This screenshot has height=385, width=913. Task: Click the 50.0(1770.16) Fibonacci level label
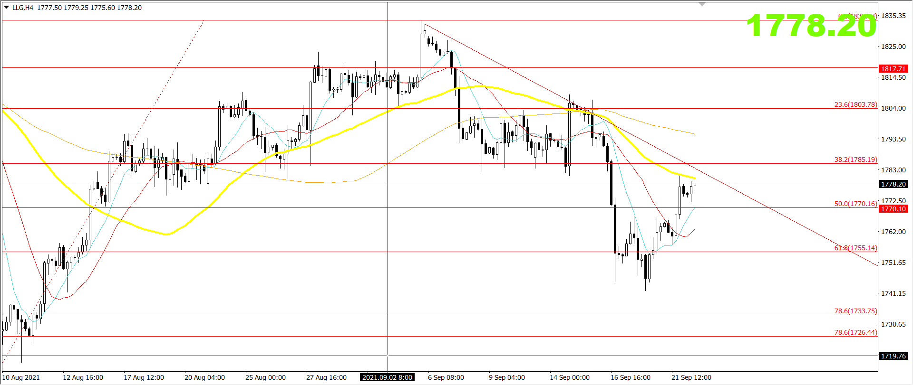(855, 204)
